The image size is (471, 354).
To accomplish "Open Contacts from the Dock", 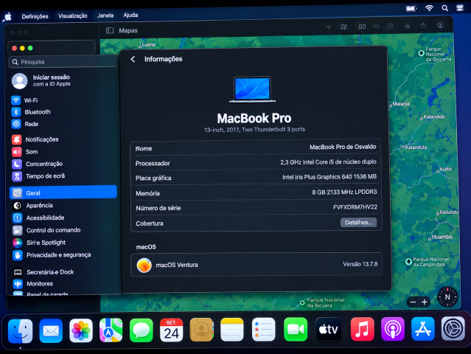I will click(201, 330).
